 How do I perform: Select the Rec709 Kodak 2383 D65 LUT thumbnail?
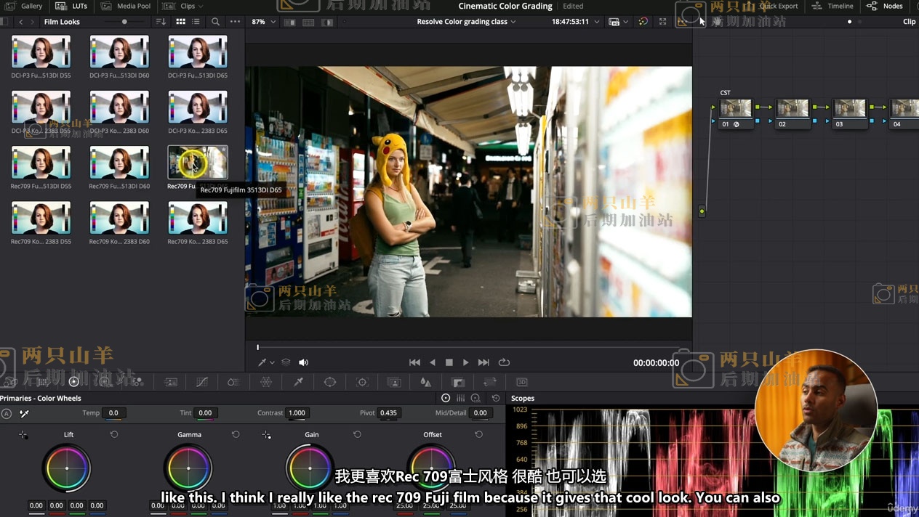click(x=197, y=218)
